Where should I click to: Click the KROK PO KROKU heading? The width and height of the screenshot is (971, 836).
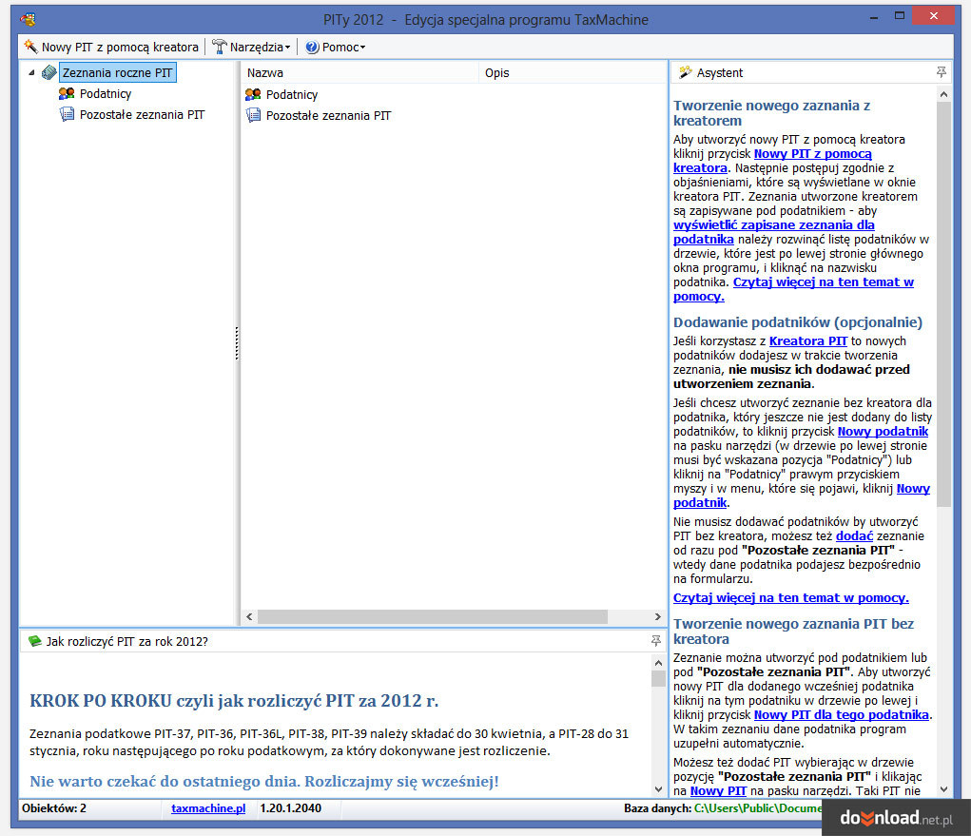pos(234,700)
